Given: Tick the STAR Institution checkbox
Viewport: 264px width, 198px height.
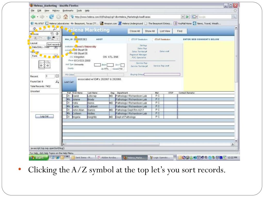Looking at the screenshot, I should (153, 39).
